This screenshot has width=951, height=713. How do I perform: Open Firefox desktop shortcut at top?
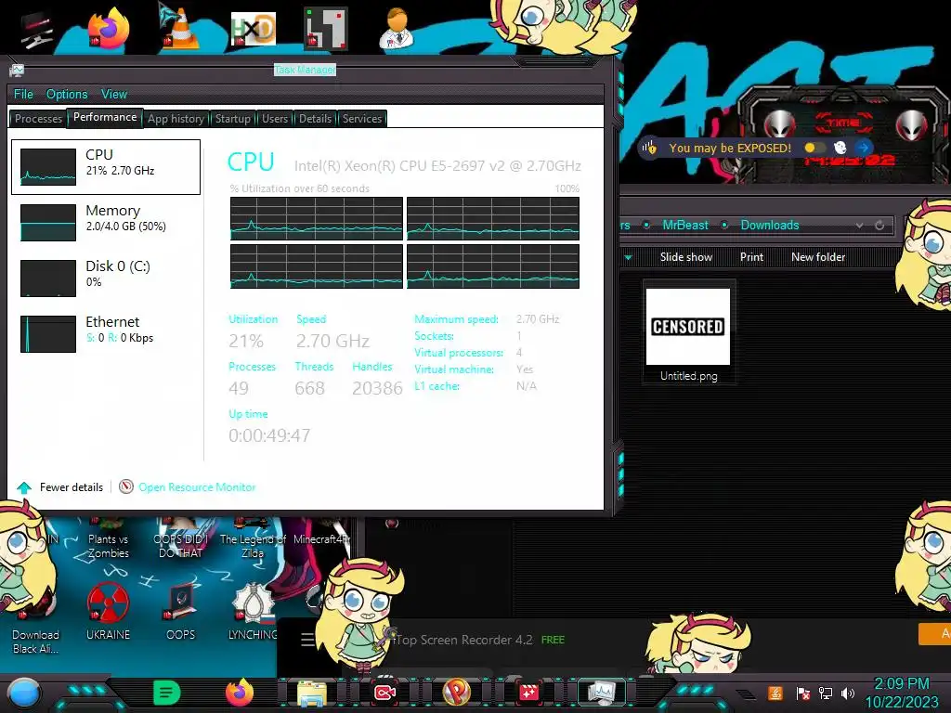[109, 28]
